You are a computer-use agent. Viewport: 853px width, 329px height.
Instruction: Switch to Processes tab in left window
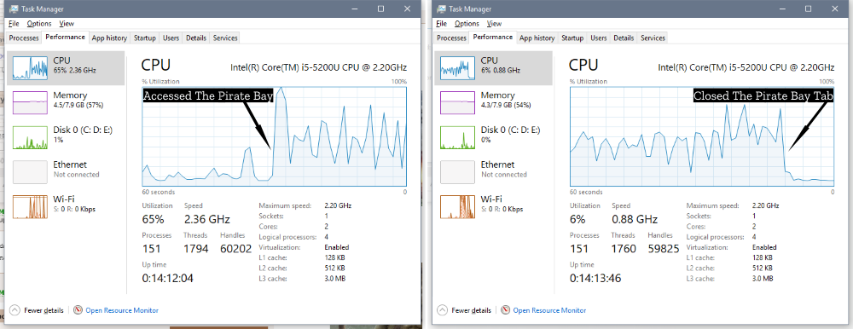point(25,38)
